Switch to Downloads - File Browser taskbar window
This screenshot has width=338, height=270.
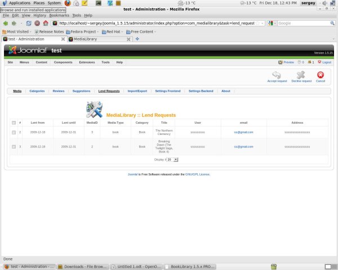[x=83, y=267]
